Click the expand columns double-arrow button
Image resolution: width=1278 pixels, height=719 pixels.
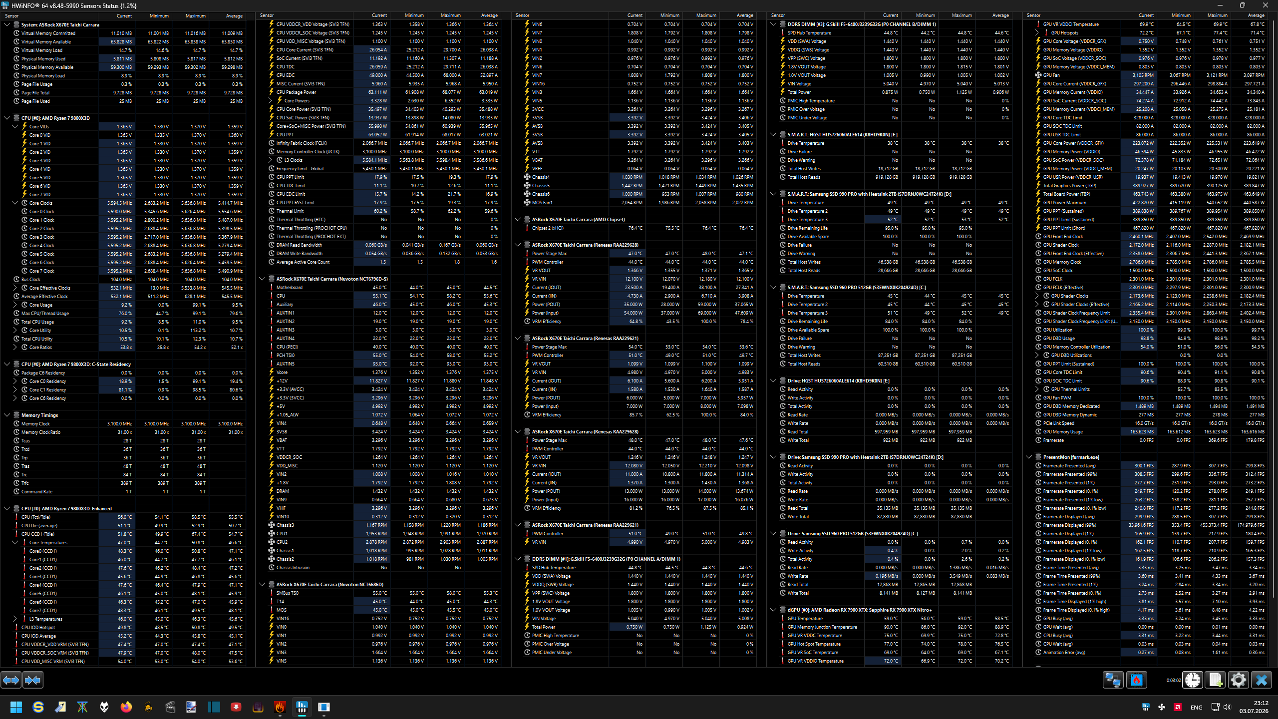coord(11,680)
